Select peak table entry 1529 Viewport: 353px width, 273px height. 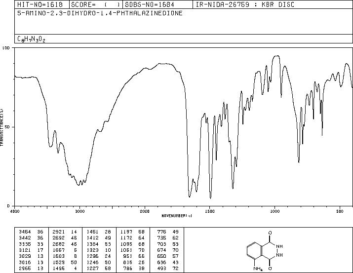tap(59, 263)
